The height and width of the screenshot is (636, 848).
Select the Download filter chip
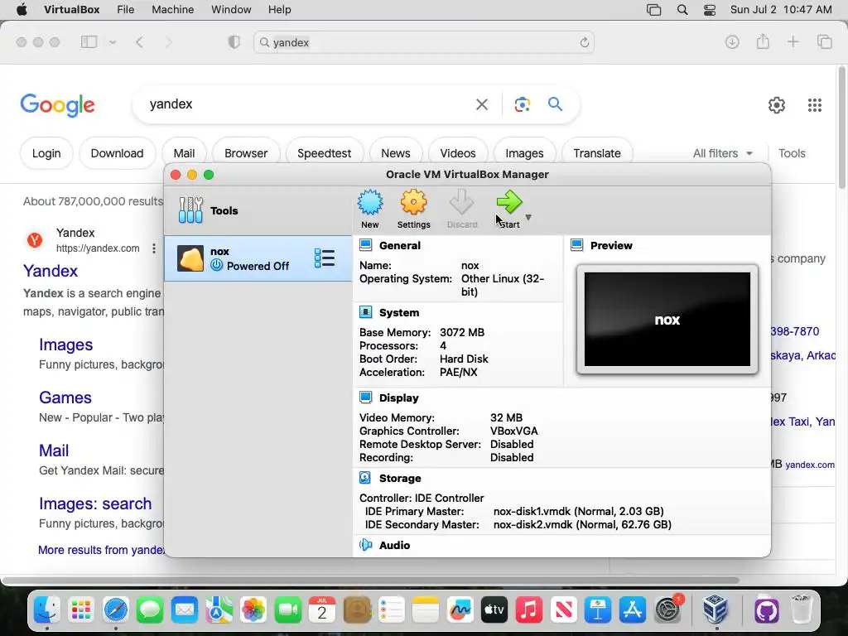point(118,153)
